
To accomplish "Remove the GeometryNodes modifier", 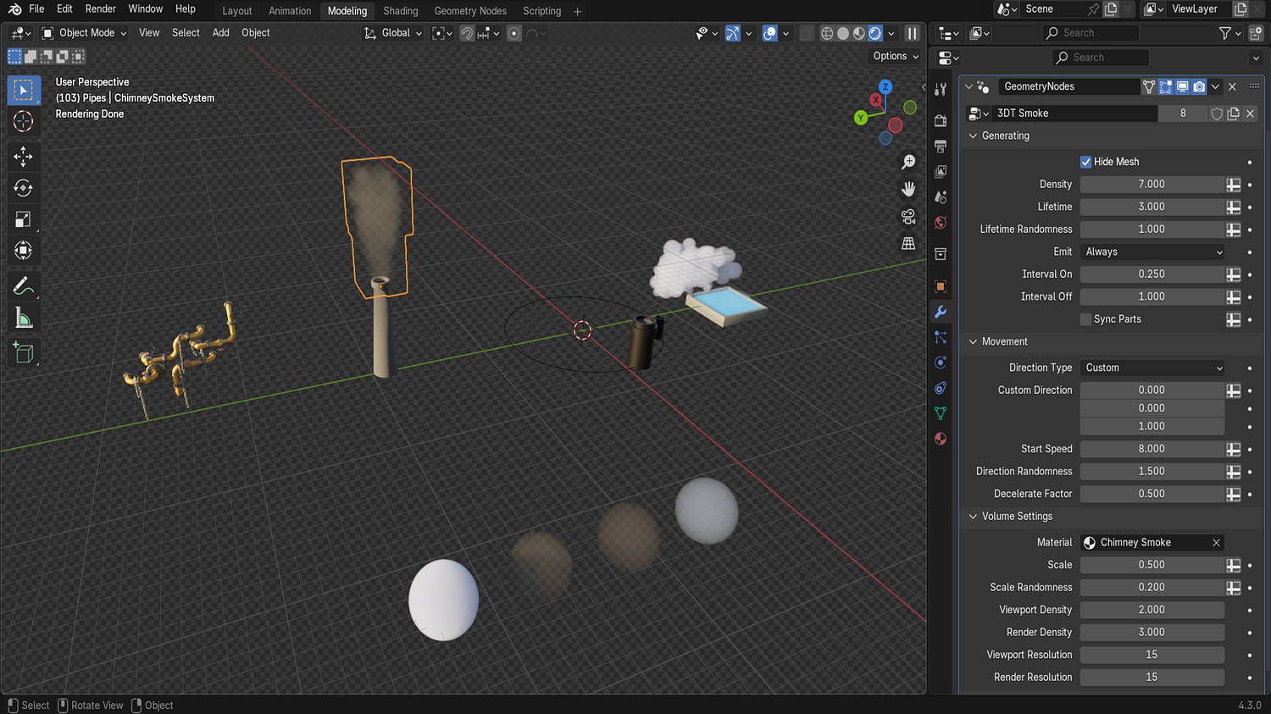I will [1233, 86].
